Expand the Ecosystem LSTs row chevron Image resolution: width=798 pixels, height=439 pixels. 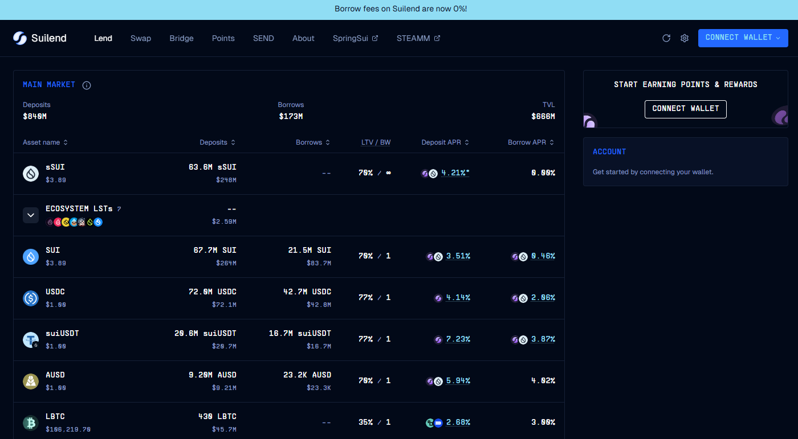pyautogui.click(x=31, y=215)
